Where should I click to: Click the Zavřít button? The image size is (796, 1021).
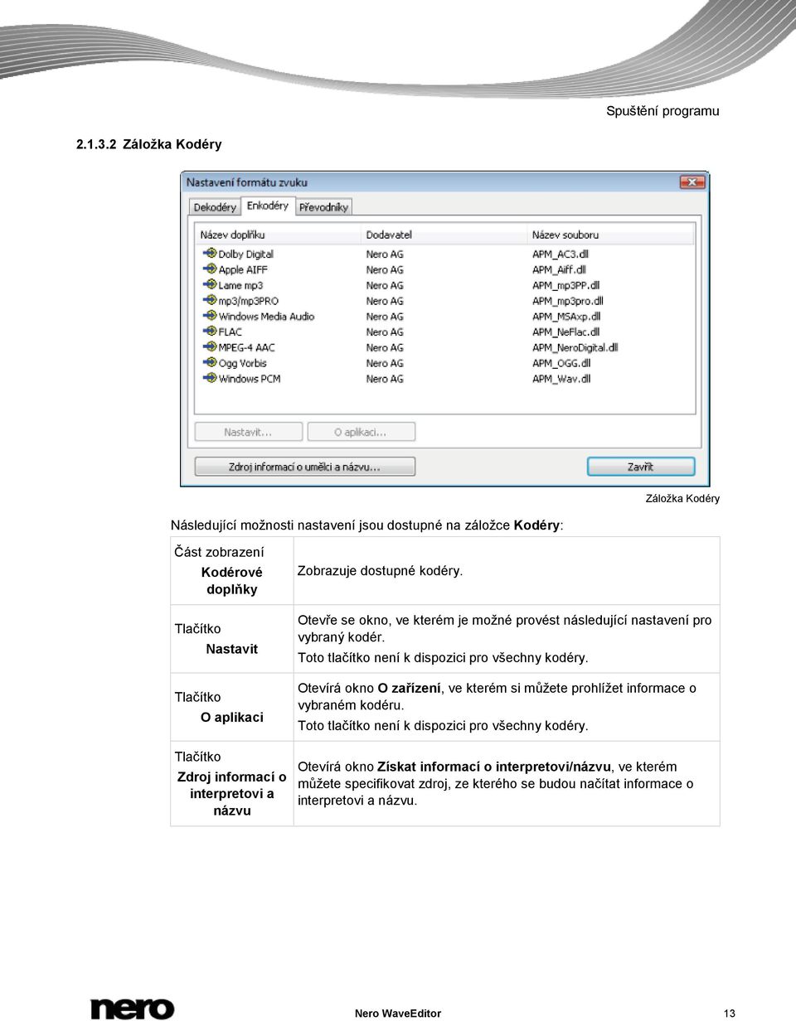(x=640, y=467)
